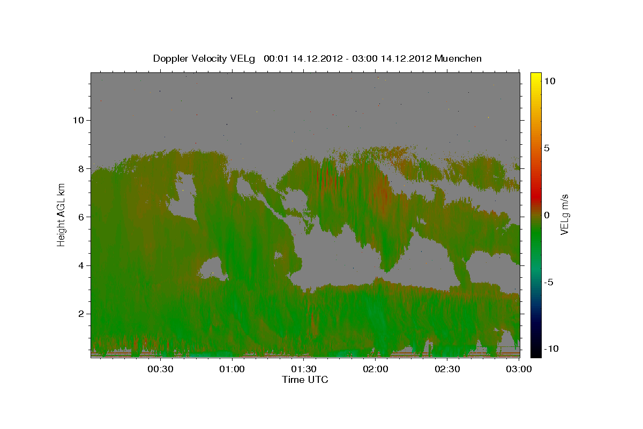Click the start date '00:01 14.12.2012' in title
This screenshot has width=643, height=429.
coord(303,58)
